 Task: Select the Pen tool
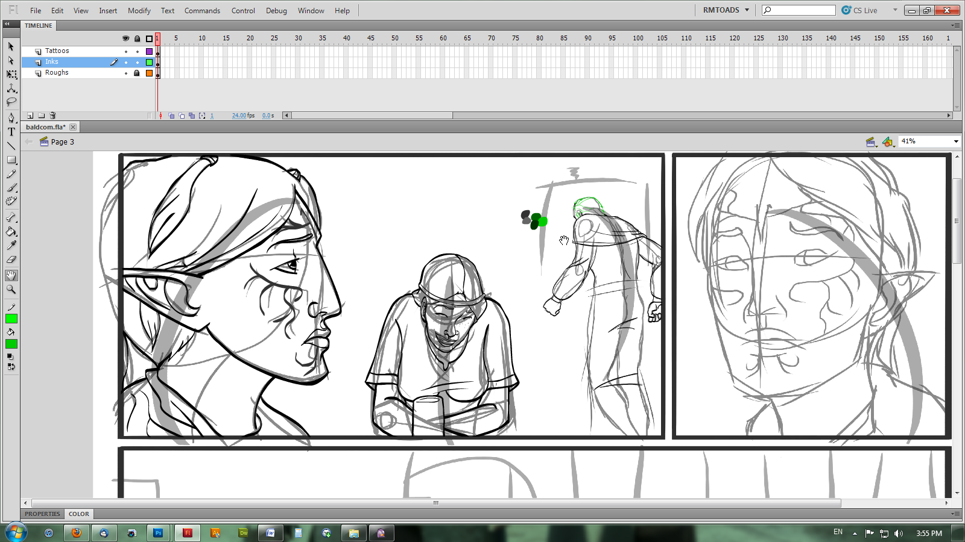[x=11, y=118]
